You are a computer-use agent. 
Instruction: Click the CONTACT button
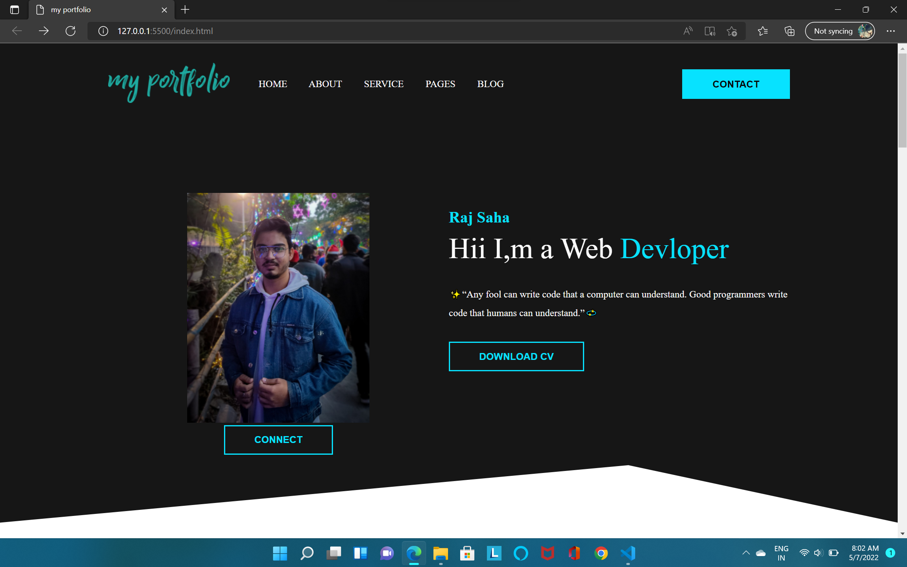click(x=736, y=84)
